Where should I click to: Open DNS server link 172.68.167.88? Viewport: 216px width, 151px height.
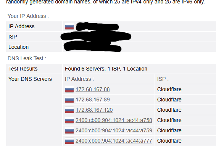[x=93, y=89]
